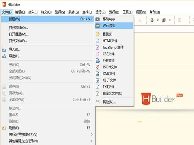Viewport: 194px width, 145px height.
Task: Create a new HTML文件
Action: click(110, 41)
